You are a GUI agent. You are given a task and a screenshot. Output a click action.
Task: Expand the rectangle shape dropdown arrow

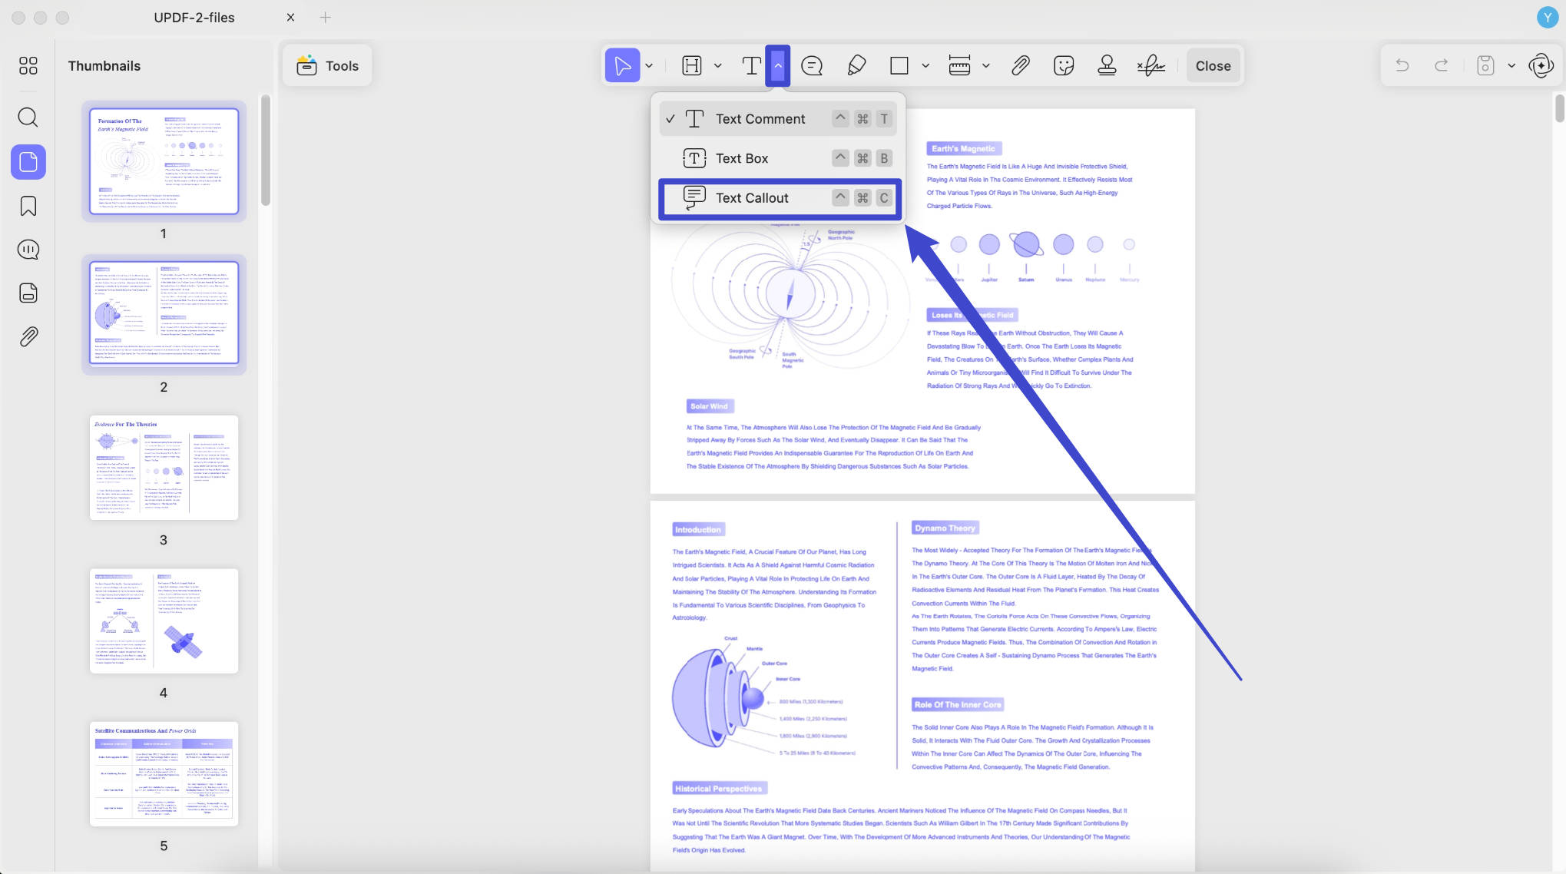point(925,66)
